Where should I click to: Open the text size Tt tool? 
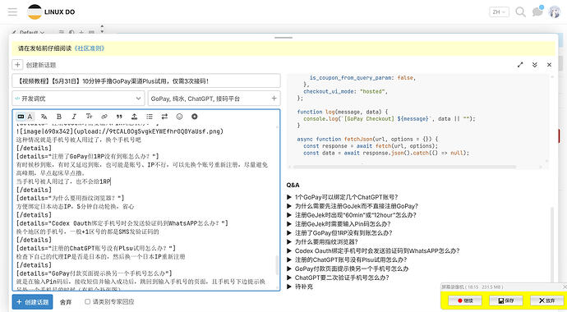(89, 117)
